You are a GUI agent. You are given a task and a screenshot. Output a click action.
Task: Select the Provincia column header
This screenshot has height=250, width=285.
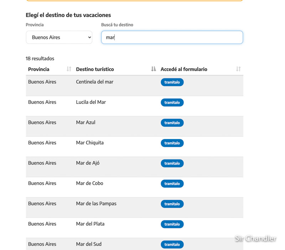click(39, 69)
